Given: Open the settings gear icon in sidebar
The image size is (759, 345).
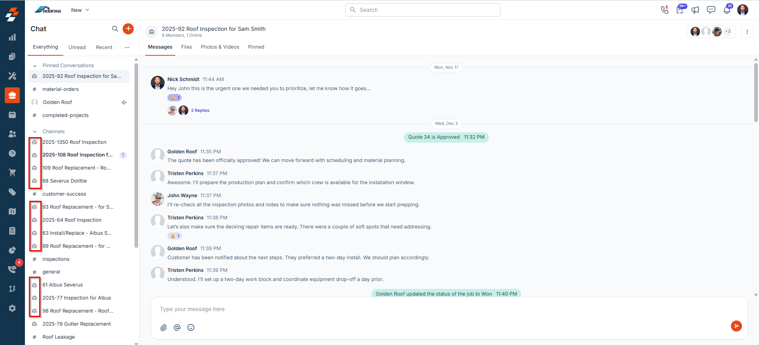Looking at the screenshot, I should (x=12, y=308).
